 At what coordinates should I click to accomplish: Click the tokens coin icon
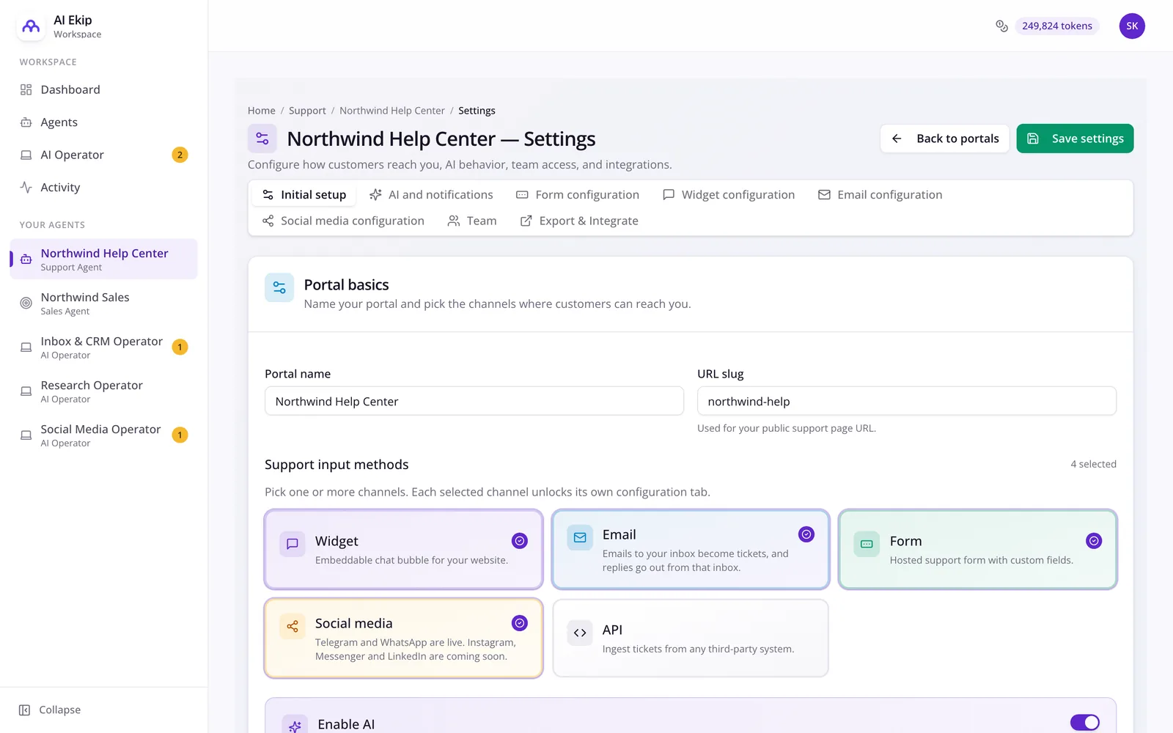point(1001,26)
